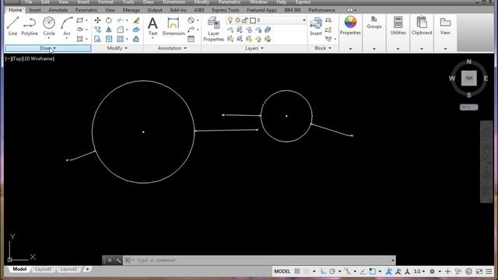The image size is (498, 280).
Task: Click the Scale tool icon
Action: 109,39
